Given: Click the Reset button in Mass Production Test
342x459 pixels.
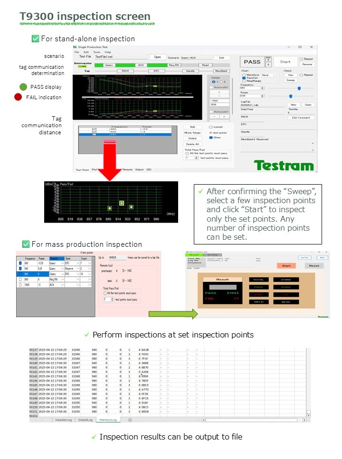Looking at the screenshot, I should click(314, 265).
